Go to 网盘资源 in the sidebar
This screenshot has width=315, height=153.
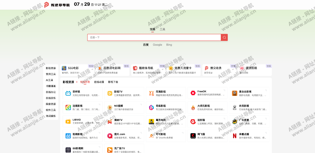pyautogui.click(x=51, y=104)
